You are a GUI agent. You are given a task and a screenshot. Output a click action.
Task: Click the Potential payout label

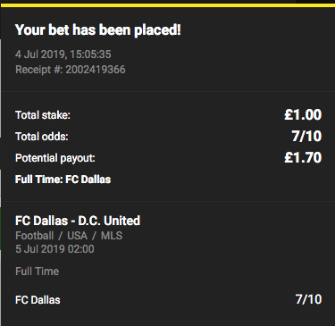point(55,158)
